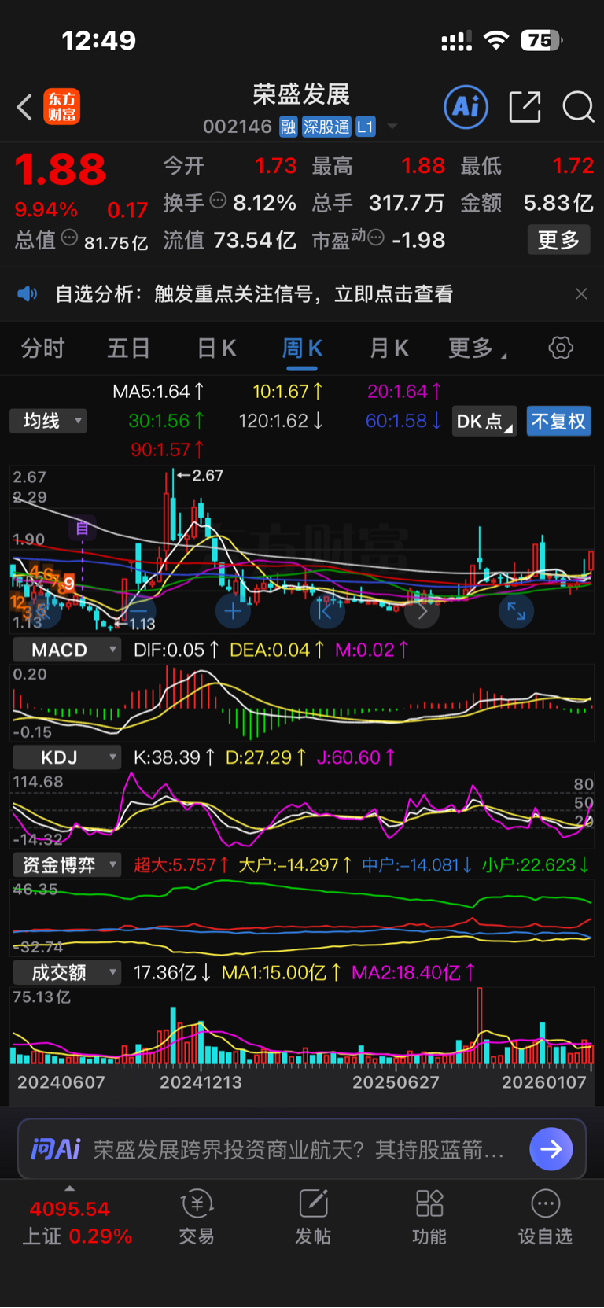Open the 交易 trade icon
This screenshot has height=1308, width=604.
point(197,1218)
